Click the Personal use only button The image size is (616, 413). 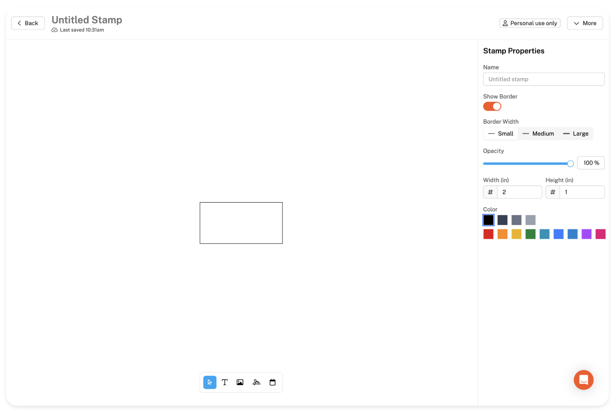(530, 23)
